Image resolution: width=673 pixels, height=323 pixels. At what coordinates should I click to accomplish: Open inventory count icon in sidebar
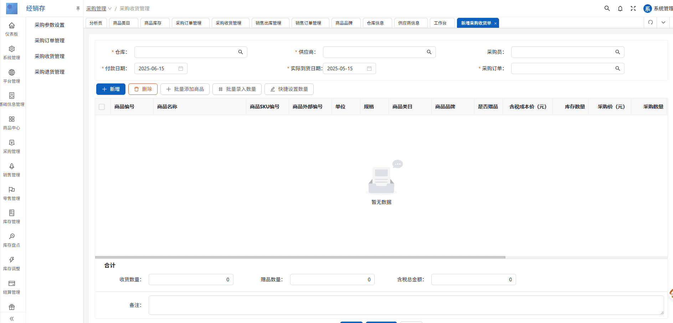(12, 237)
